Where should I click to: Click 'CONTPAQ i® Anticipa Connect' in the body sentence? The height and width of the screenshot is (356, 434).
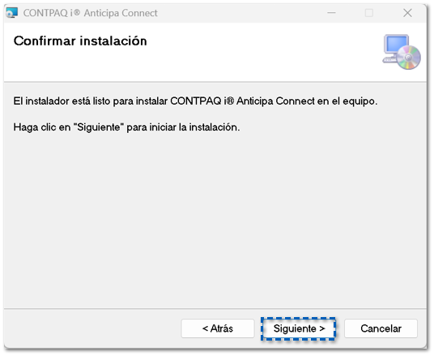tap(242, 101)
